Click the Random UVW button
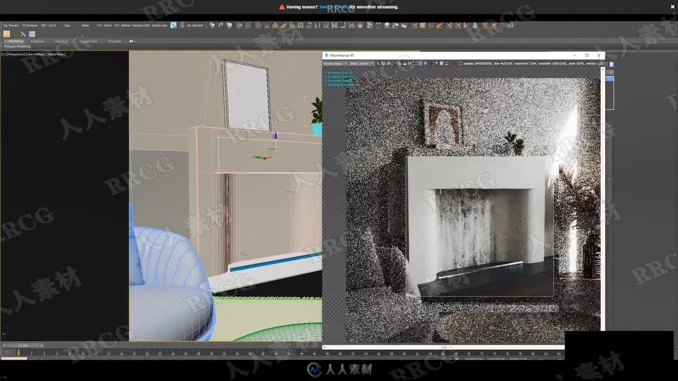This screenshot has height=381, width=678. [x=141, y=25]
